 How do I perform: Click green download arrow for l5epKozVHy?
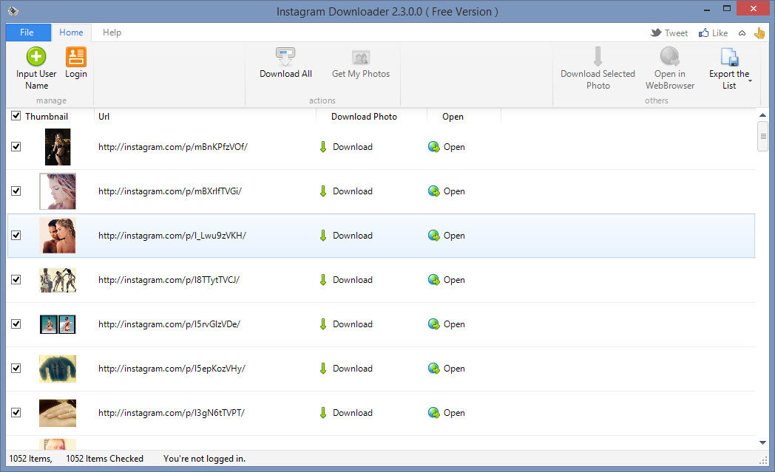pyautogui.click(x=323, y=369)
